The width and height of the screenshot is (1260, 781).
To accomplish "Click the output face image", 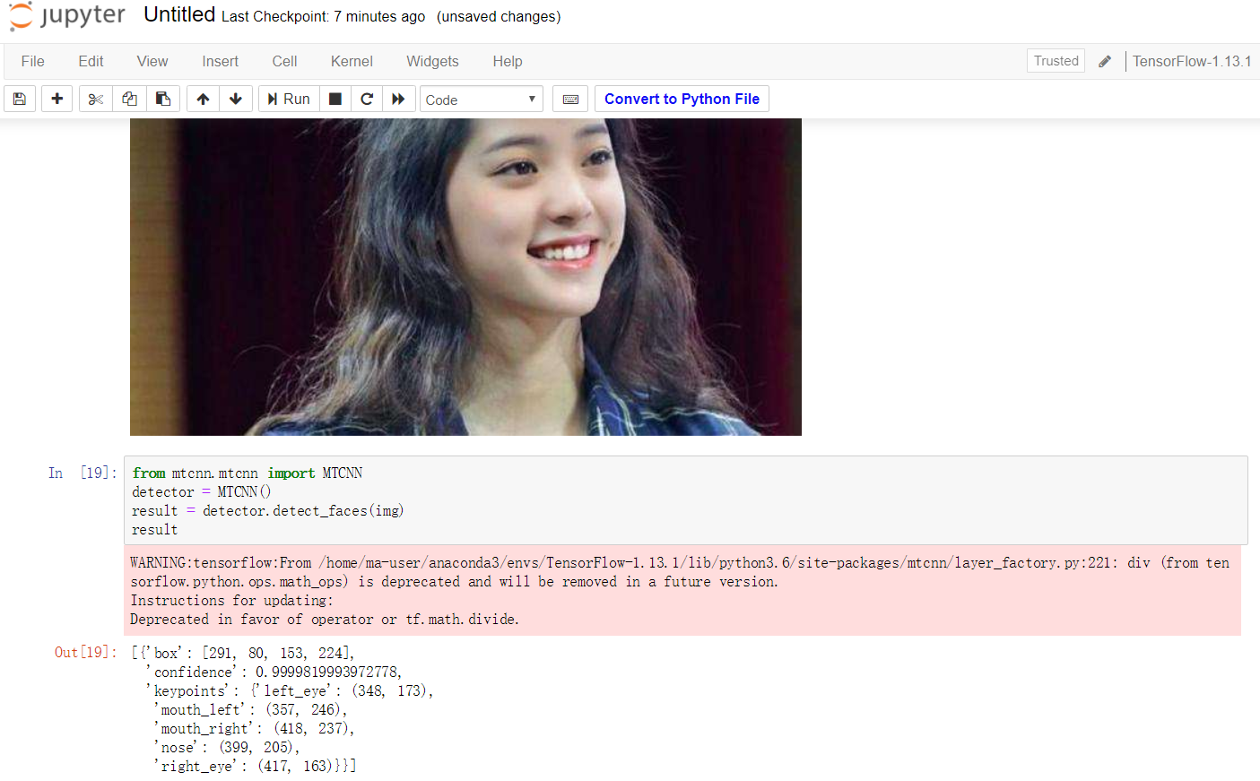I will point(465,277).
